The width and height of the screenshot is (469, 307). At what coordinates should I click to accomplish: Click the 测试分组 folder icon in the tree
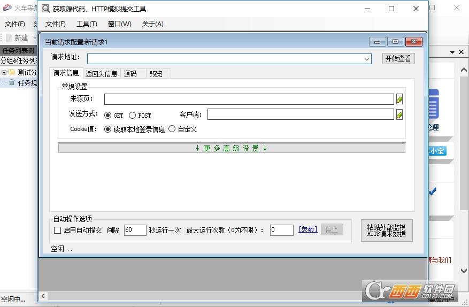[x=11, y=72]
